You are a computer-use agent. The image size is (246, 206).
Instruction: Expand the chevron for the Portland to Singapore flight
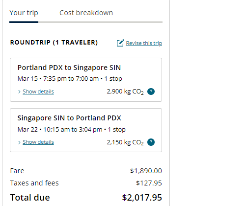click(x=19, y=92)
